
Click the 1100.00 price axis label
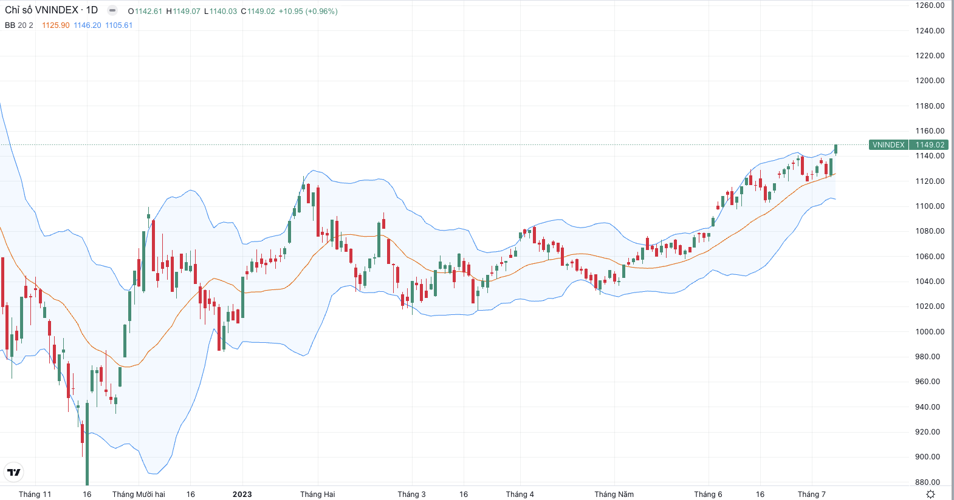coord(930,206)
